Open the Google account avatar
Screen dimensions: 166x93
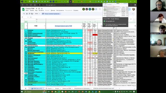pos(134,9)
